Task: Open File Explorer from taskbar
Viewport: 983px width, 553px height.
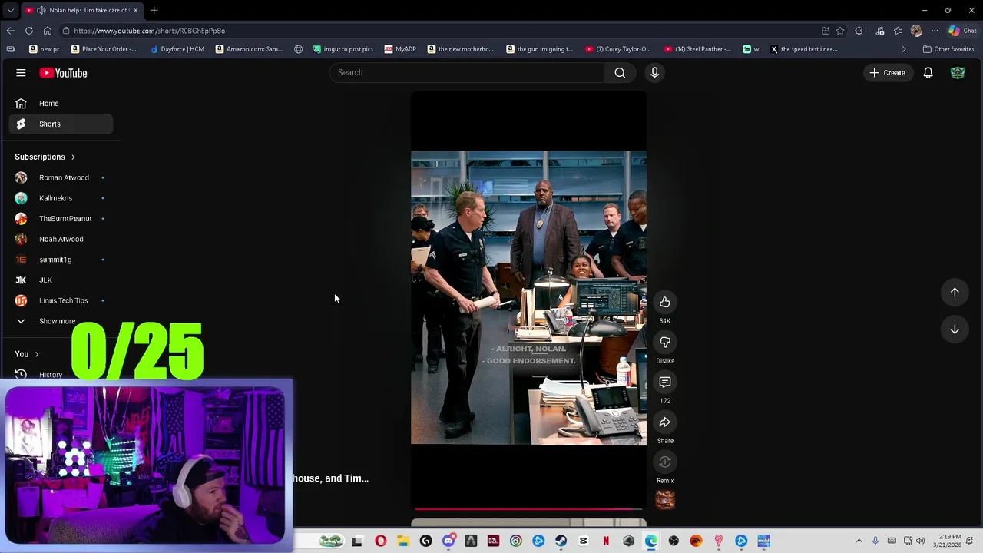Action: tap(403, 541)
